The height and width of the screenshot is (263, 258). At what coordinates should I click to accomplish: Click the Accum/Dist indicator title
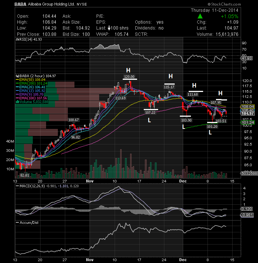point(29,223)
